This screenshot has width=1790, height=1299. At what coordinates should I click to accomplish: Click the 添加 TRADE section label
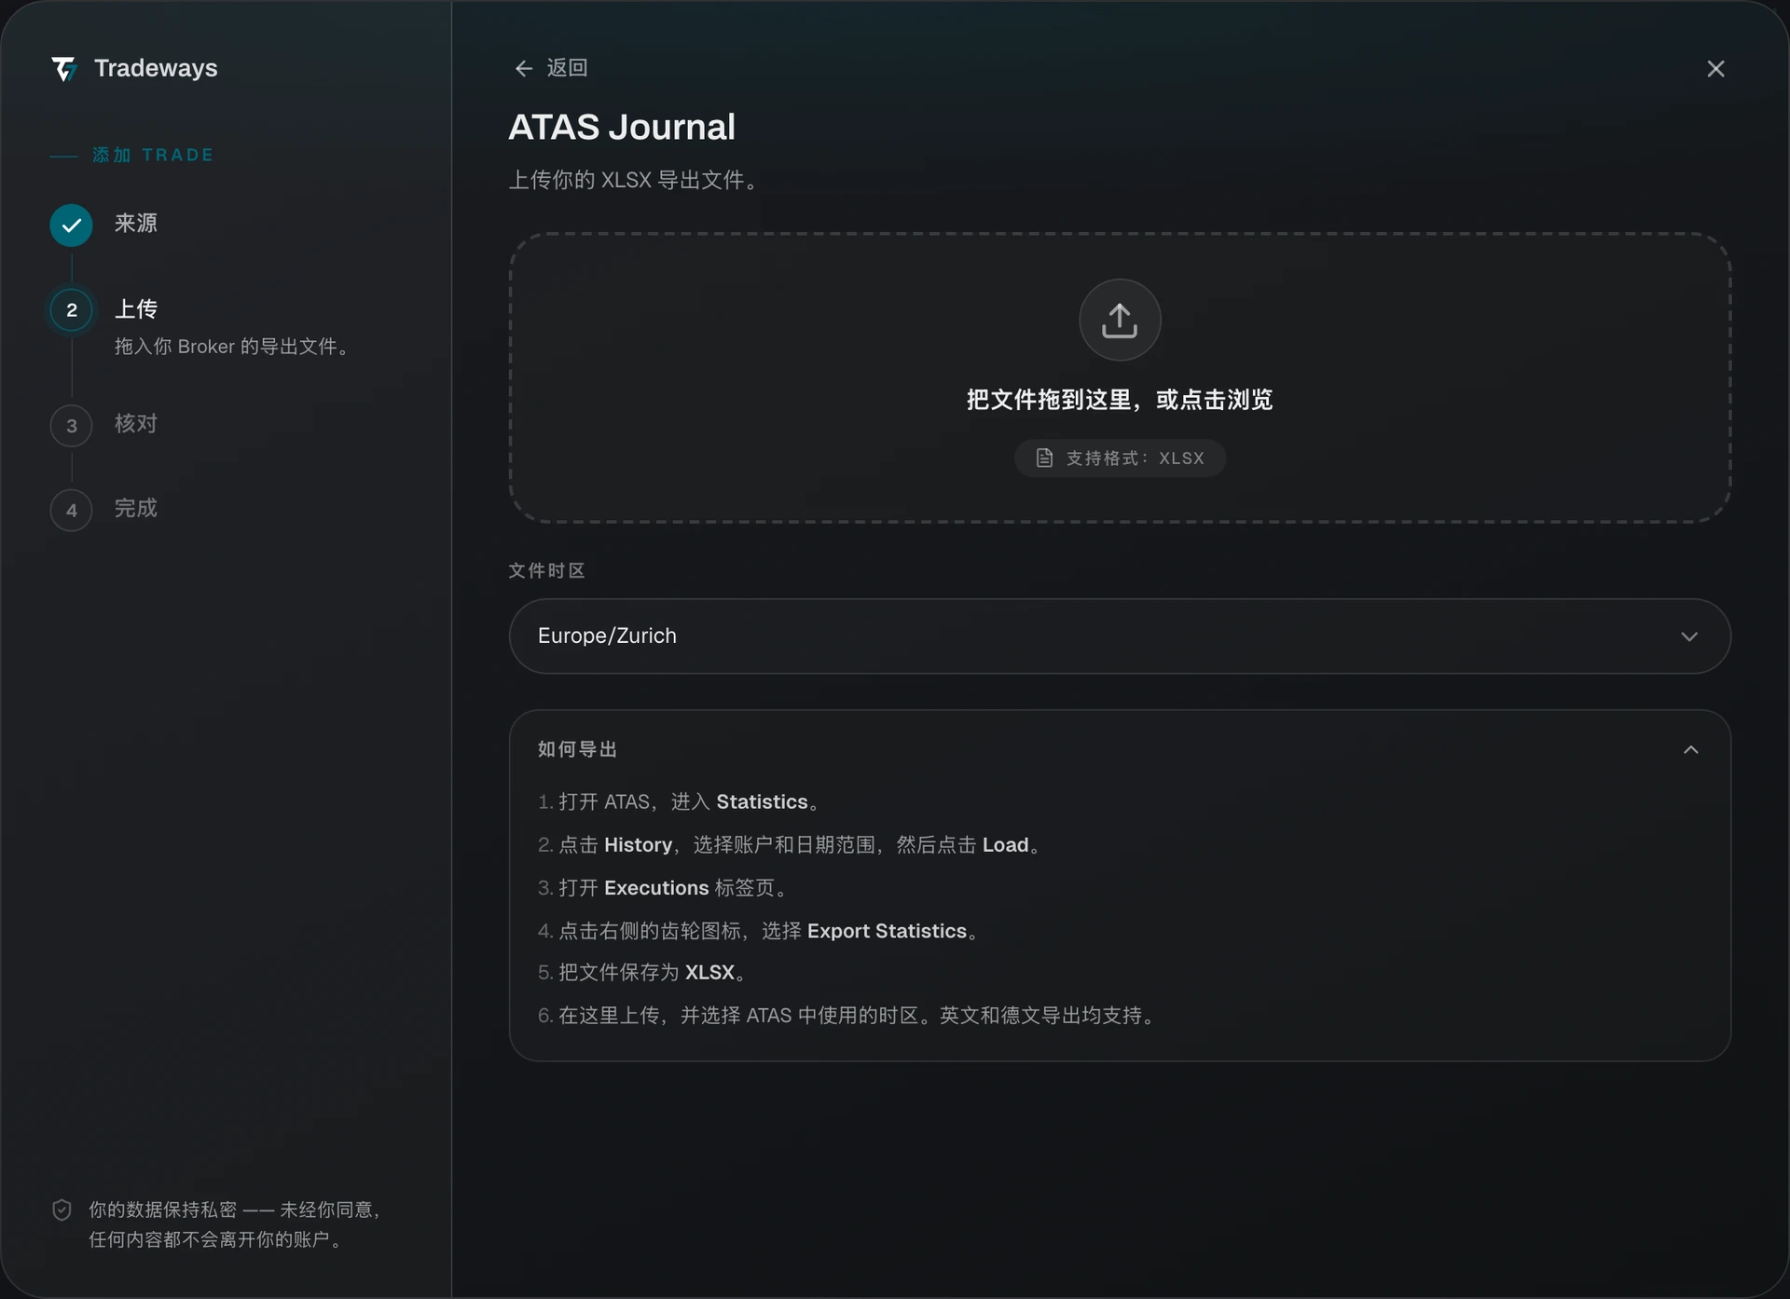click(x=153, y=155)
